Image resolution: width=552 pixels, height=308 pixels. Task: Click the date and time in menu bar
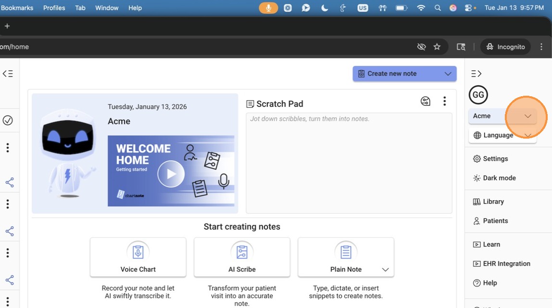point(514,8)
